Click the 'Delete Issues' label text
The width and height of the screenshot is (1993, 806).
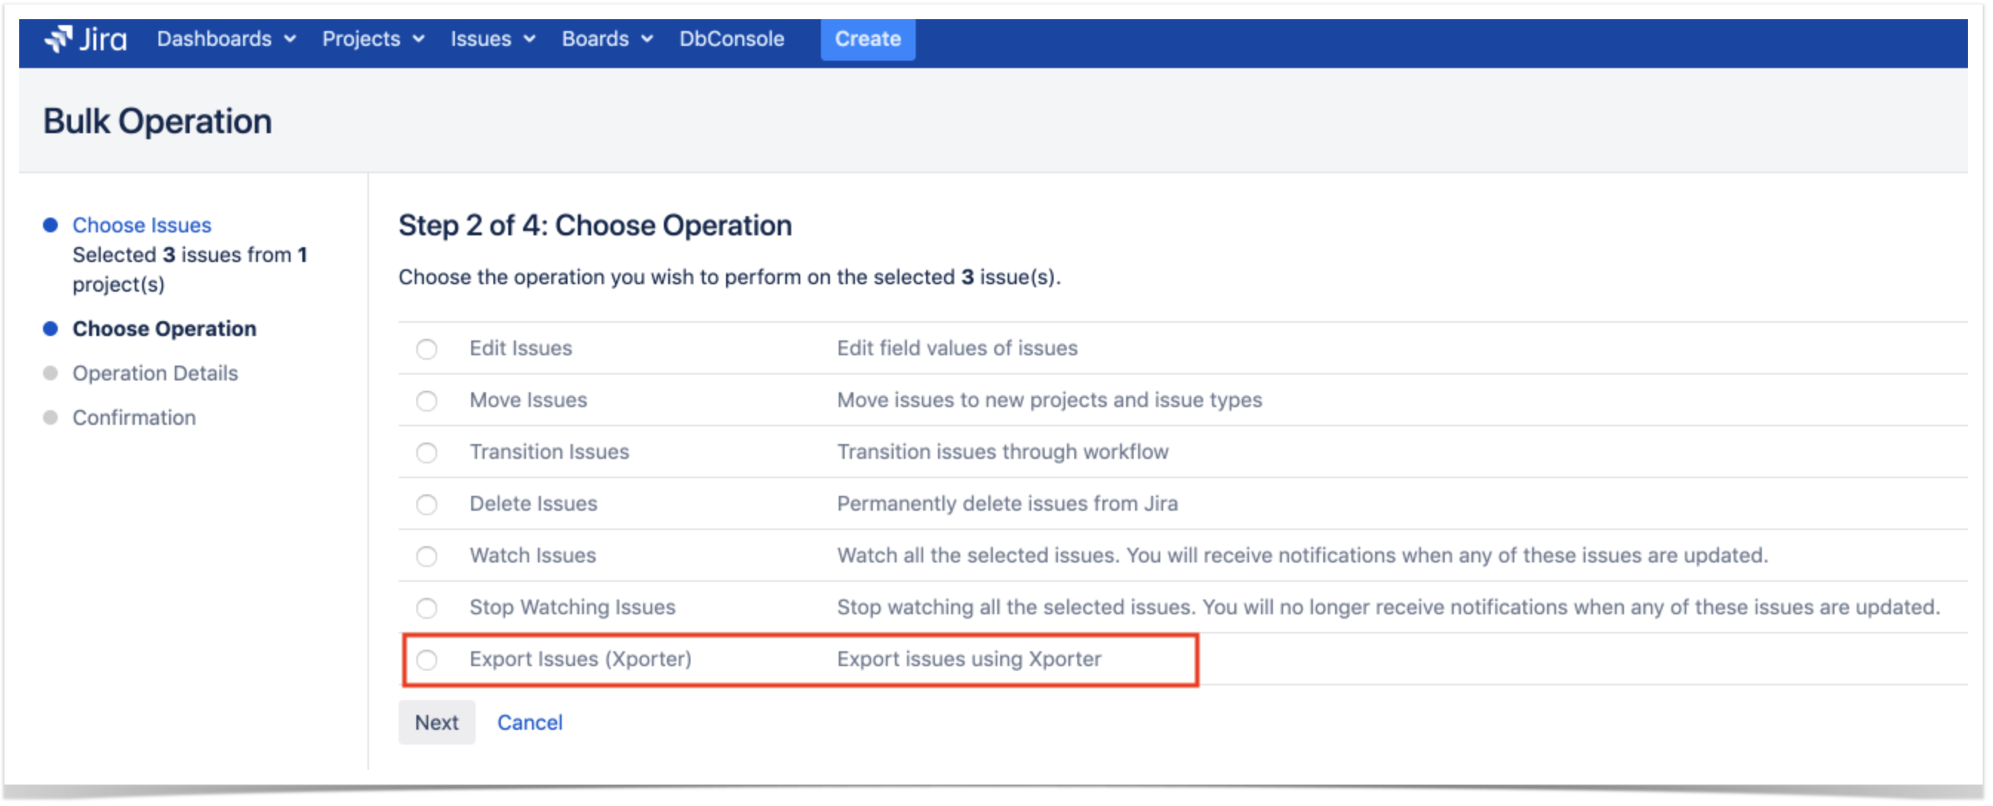tap(533, 503)
